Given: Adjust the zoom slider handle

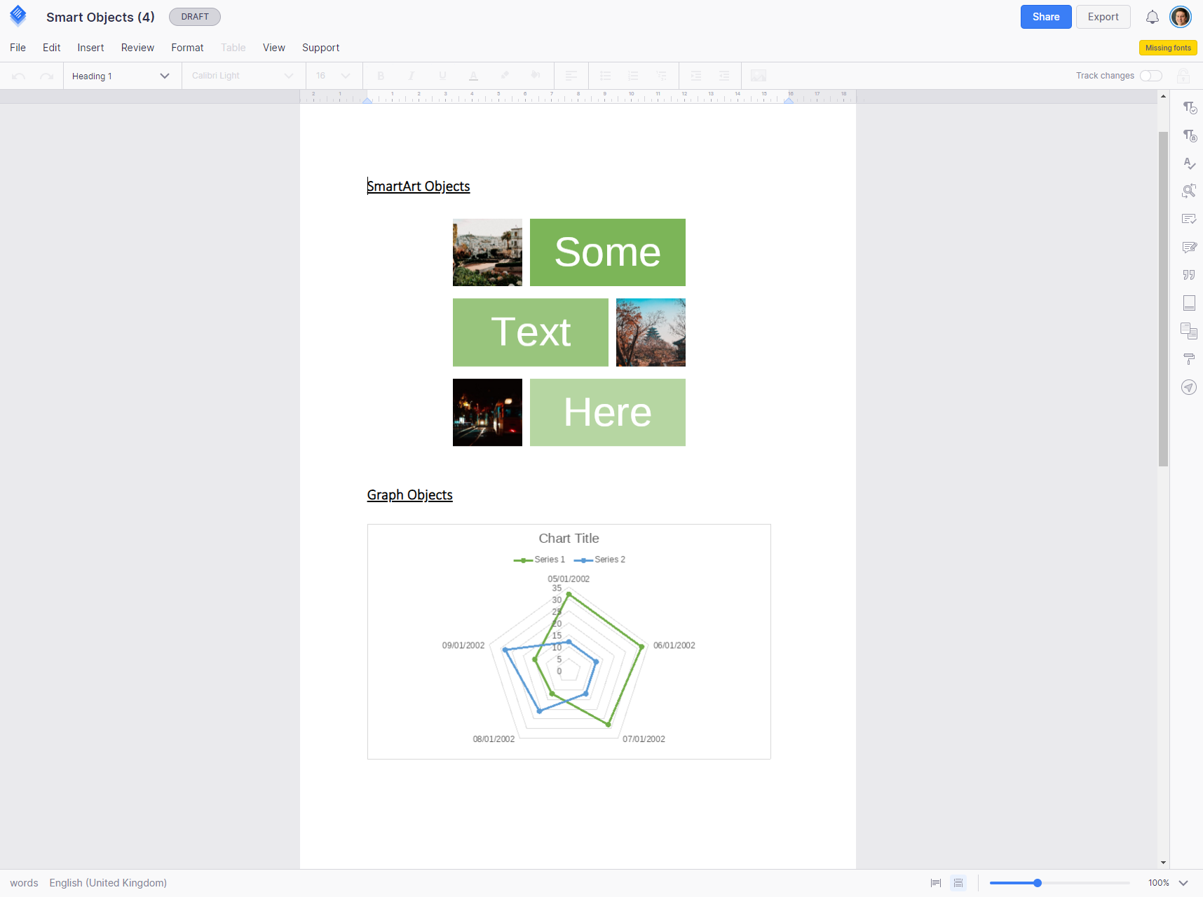Looking at the screenshot, I should 1038,883.
